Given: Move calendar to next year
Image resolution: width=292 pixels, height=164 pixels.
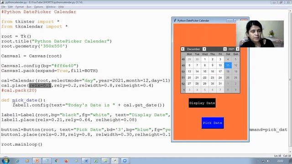Looking at the screenshot, I should (x=238, y=49).
